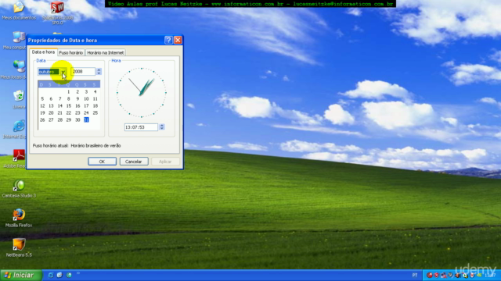Image resolution: width=501 pixels, height=281 pixels.
Task: Select day 24 in calendar
Action: [86, 112]
